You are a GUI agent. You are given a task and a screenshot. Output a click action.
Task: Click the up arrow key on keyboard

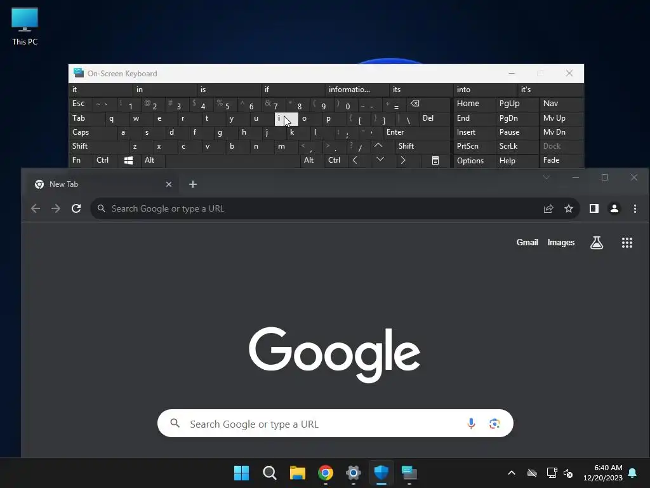[x=378, y=146]
